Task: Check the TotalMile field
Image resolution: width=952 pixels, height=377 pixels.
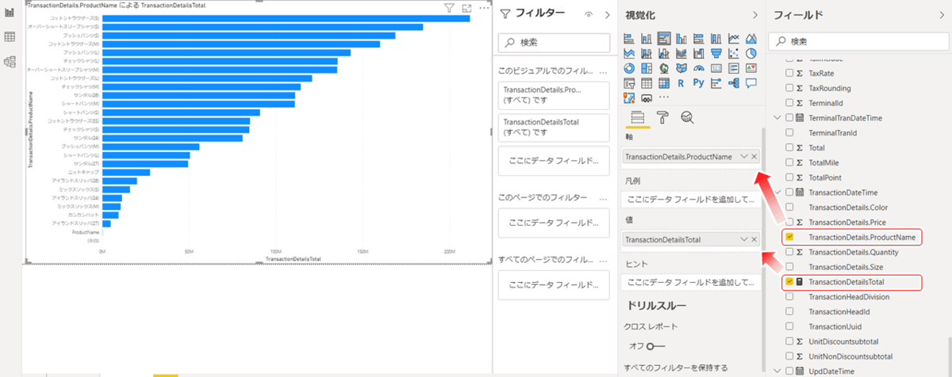Action: [x=789, y=162]
